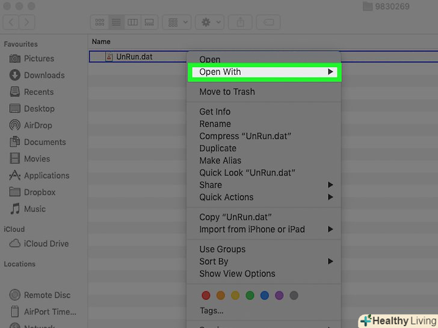Choose Use Groups

[264, 249]
